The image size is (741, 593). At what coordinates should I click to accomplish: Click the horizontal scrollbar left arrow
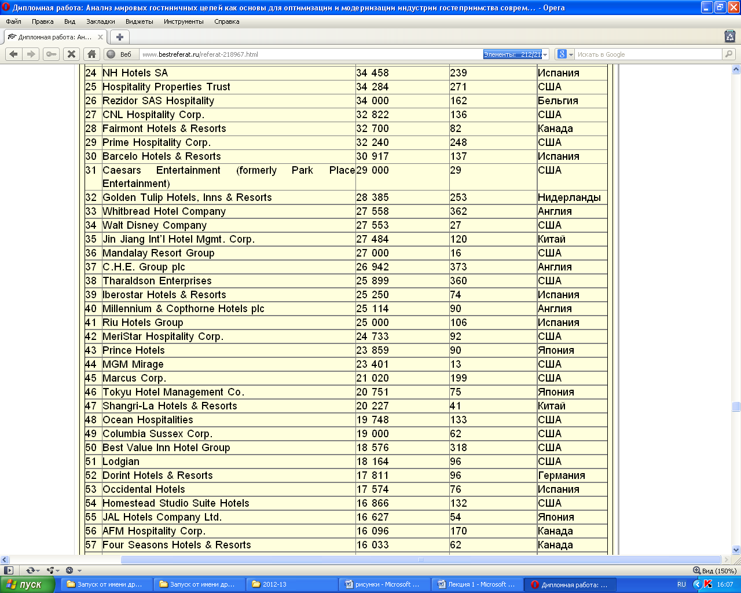(5, 560)
